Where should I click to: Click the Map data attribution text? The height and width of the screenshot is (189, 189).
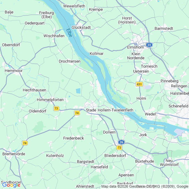coord(145,186)
